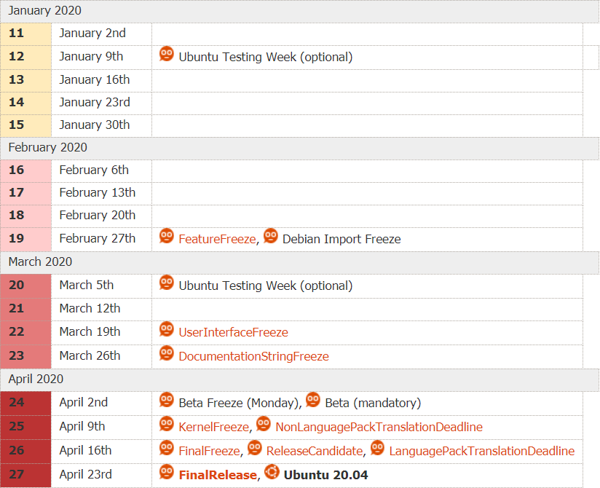Click the FinalFreeze milestone icon
Viewport: 600px width, 488px height.
pos(166,447)
